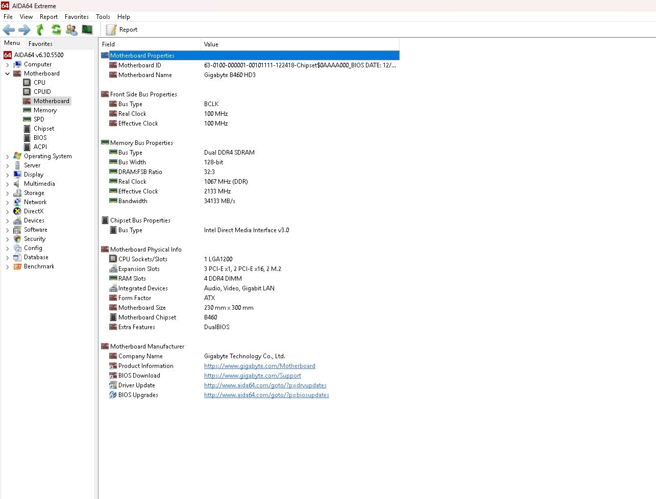
Task: Click the Multimedia speaker icon
Action: coord(17,184)
